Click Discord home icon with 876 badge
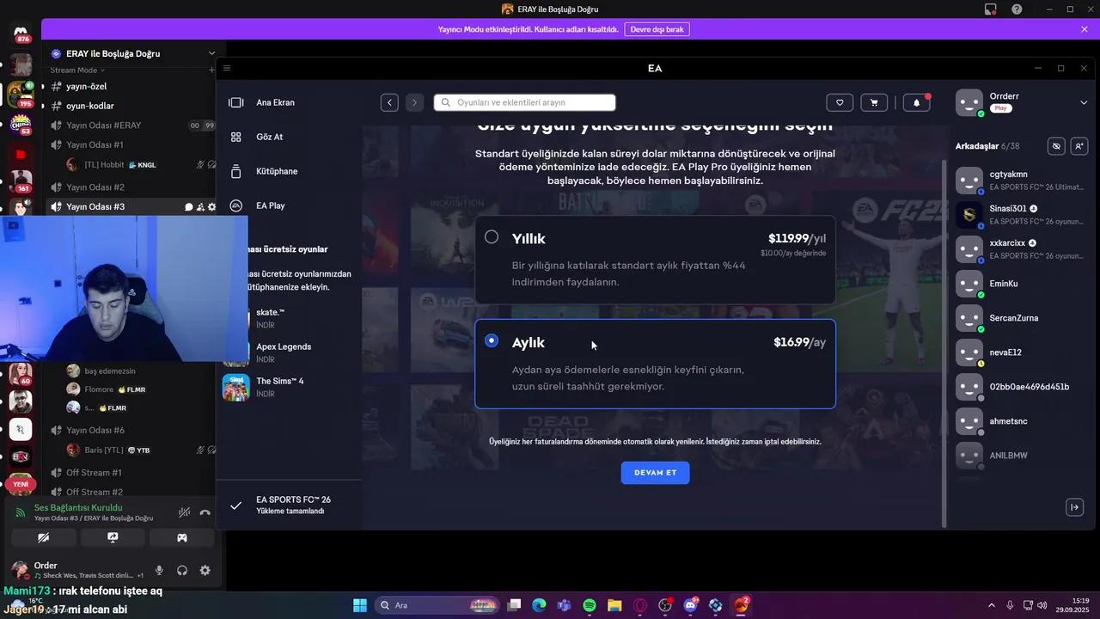Image resolution: width=1100 pixels, height=619 pixels. (21, 34)
